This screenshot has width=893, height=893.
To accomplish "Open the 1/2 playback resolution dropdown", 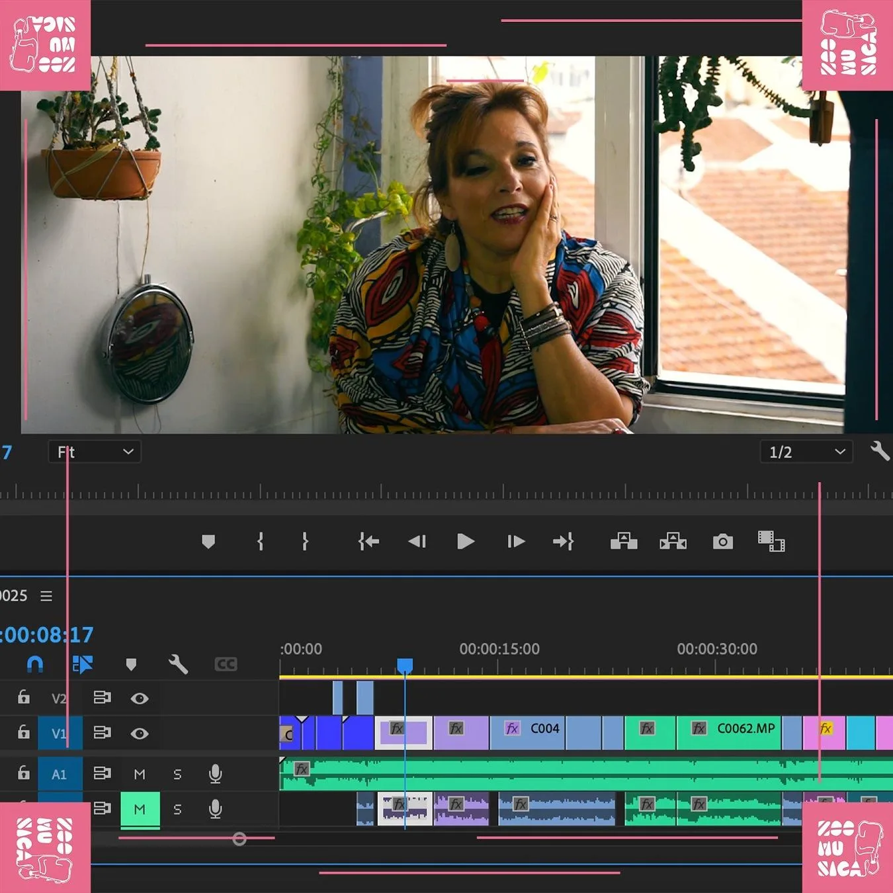I will (x=806, y=452).
